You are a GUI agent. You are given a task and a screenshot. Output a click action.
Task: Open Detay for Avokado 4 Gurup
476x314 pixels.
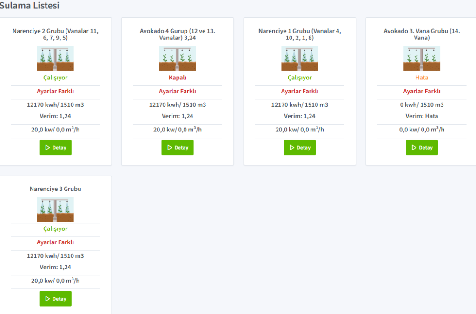[178, 148]
